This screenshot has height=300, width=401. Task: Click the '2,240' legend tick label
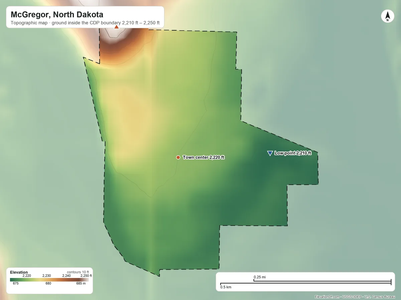point(66,276)
